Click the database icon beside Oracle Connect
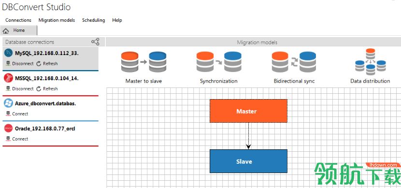This screenshot has height=188, width=401. pyautogui.click(x=8, y=138)
